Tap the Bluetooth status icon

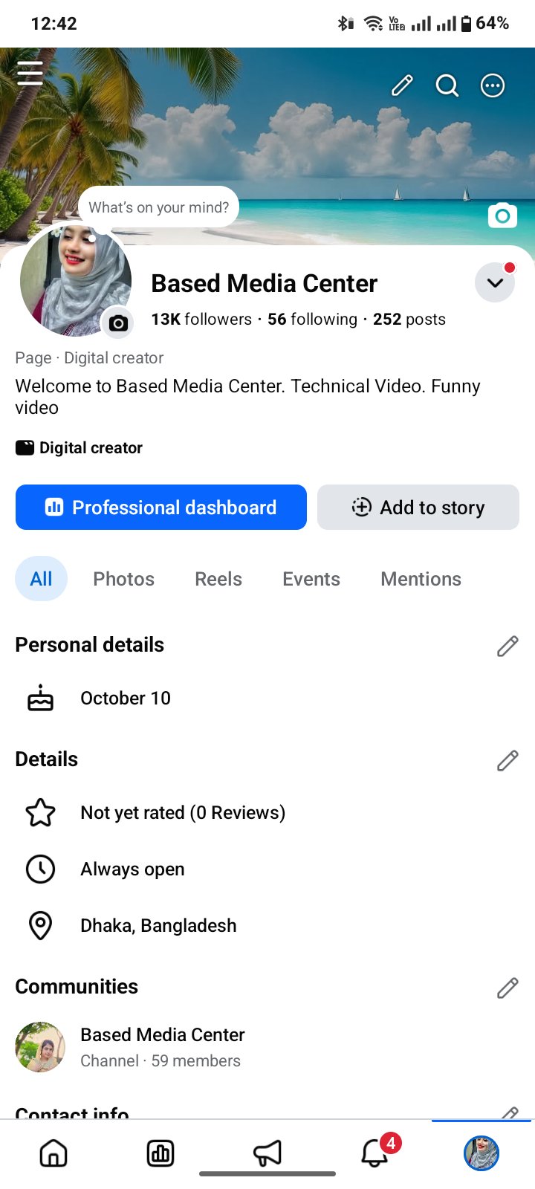coord(345,24)
